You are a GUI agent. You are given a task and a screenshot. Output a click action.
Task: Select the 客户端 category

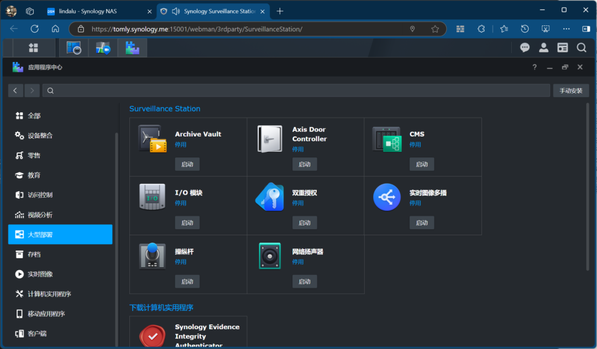pos(60,334)
